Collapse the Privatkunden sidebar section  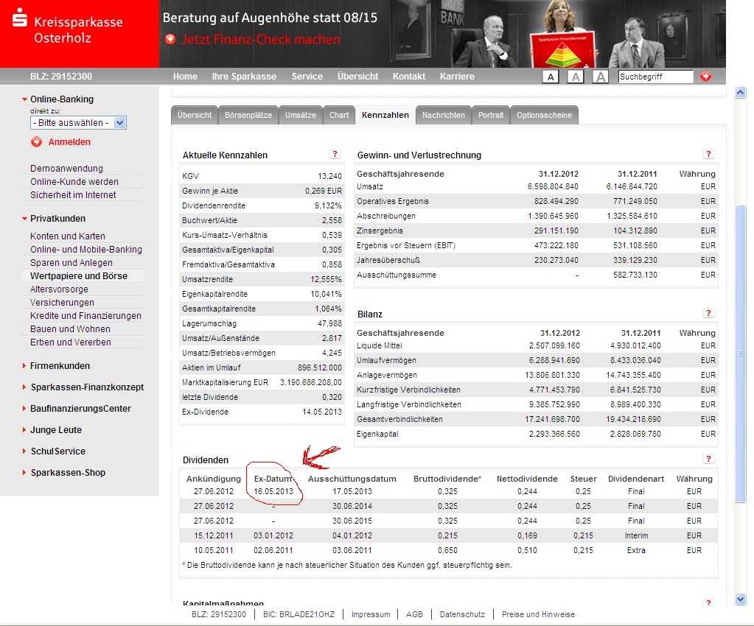point(57,219)
